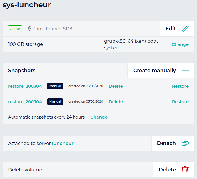
Task: Delete the first snapshot
Action: [x=116, y=86]
